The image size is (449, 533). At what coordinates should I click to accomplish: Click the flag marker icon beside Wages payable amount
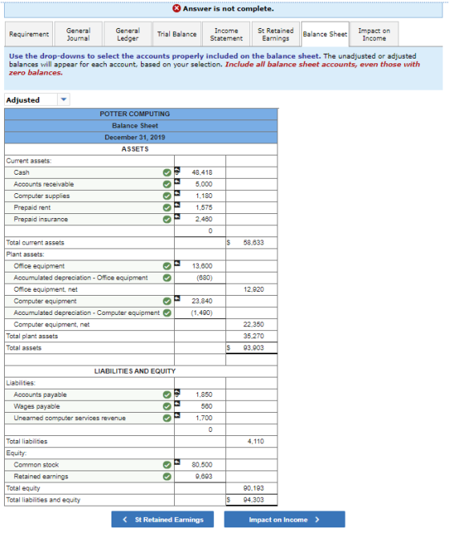coord(177,403)
